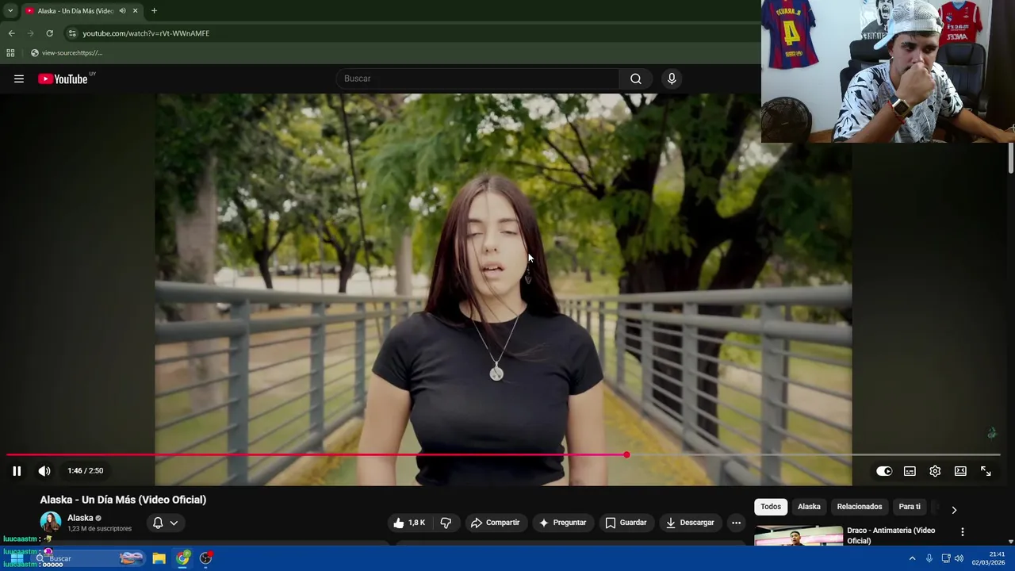Download the video via Descargar

690,523
